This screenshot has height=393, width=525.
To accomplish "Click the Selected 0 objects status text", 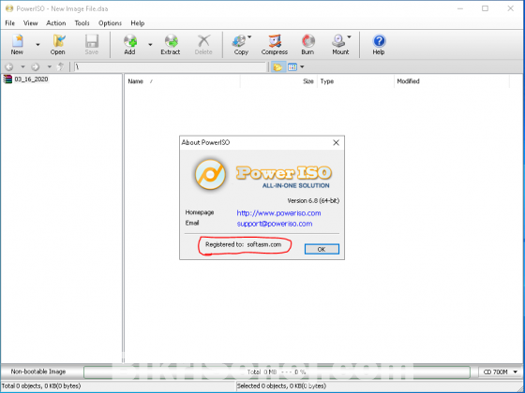I will point(281,386).
